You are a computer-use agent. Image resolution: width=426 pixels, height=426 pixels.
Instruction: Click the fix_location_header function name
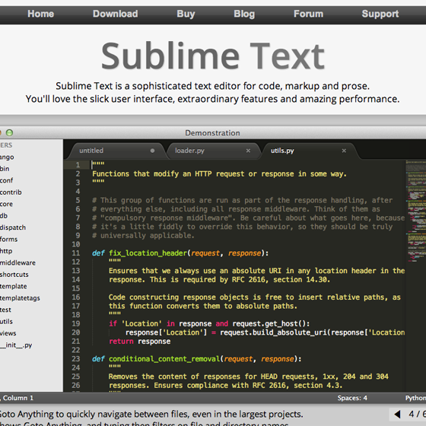[x=148, y=253]
